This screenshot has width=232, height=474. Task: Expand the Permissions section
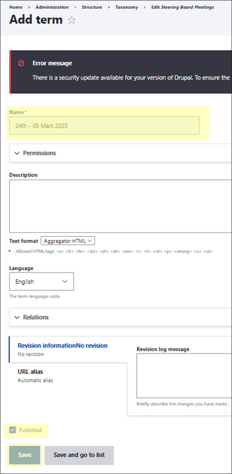tap(39, 153)
